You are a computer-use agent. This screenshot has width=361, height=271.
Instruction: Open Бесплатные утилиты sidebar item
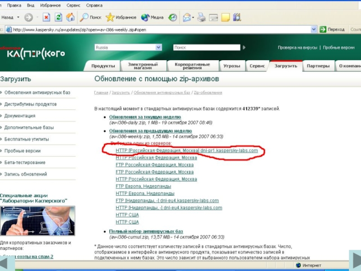click(27, 139)
